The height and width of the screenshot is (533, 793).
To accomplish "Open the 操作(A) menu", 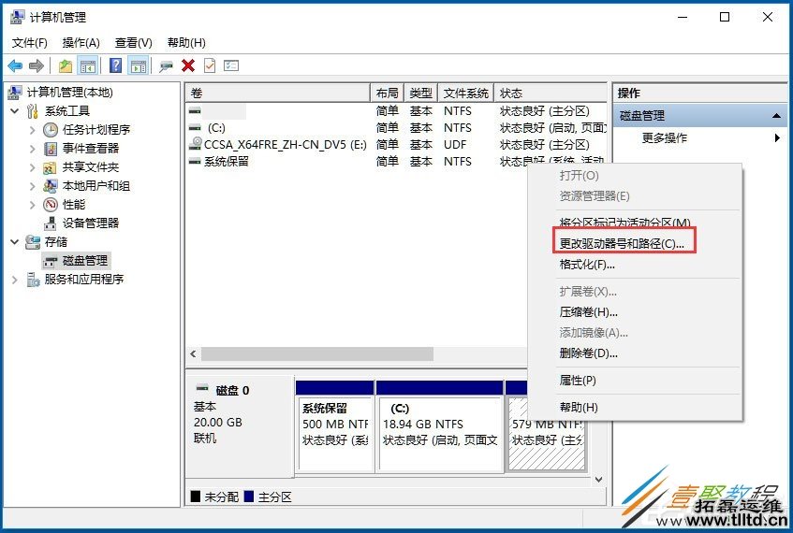I will click(x=81, y=43).
